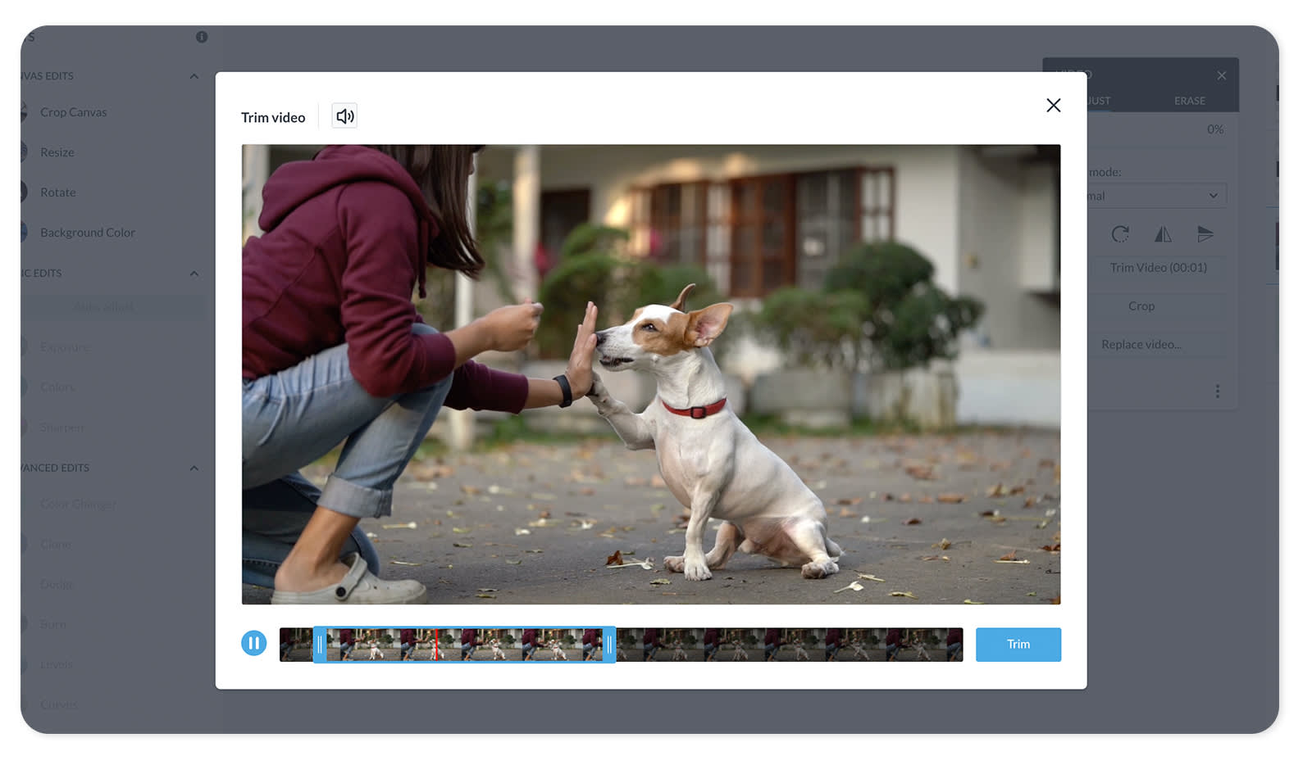Switch to the Adjust tab
The width and height of the screenshot is (1312, 765).
click(1099, 101)
